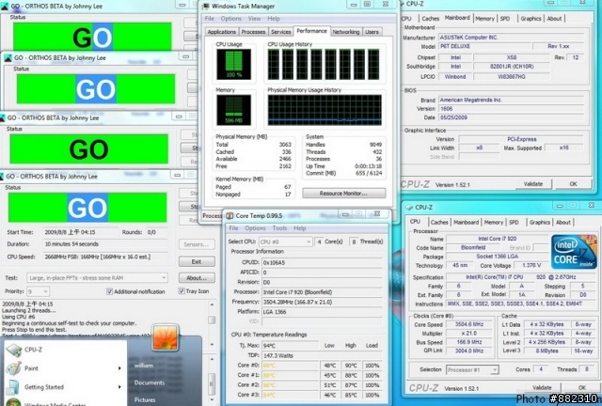602x406 pixels.
Task: Open the Tools menu in Core Temp
Action: click(x=279, y=228)
